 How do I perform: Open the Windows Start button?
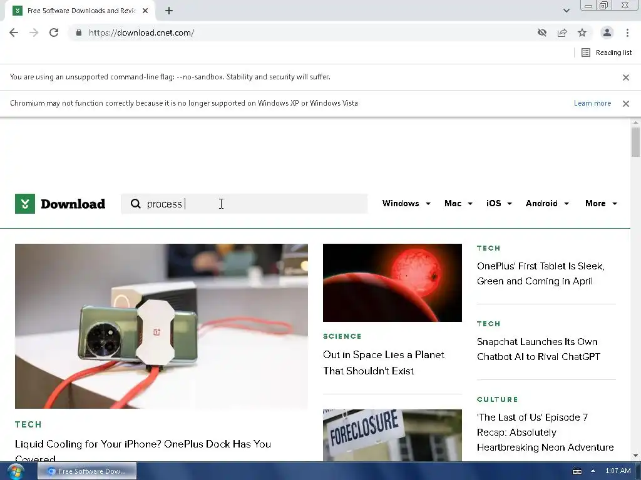[16, 471]
